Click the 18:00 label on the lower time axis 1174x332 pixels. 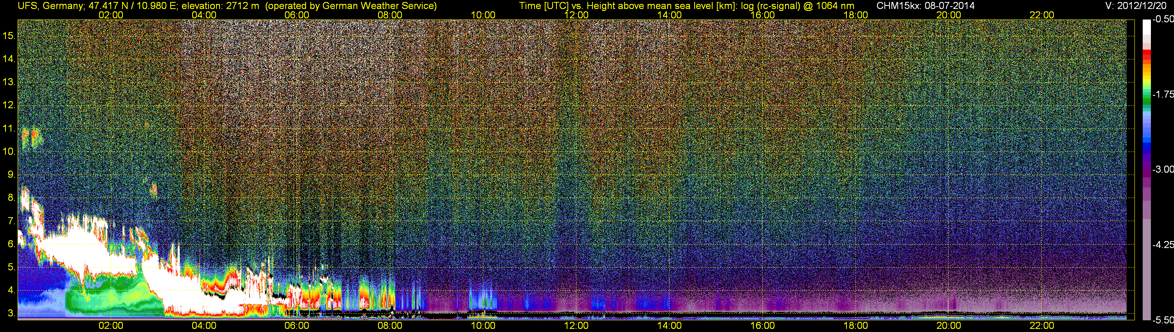tap(855, 326)
